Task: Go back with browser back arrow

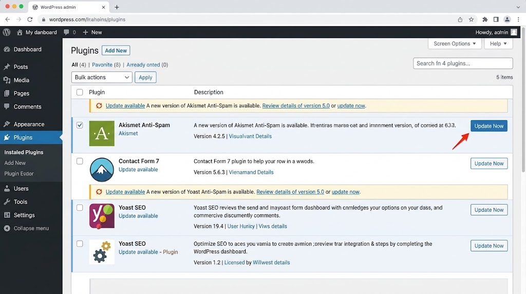Action: tap(7, 20)
